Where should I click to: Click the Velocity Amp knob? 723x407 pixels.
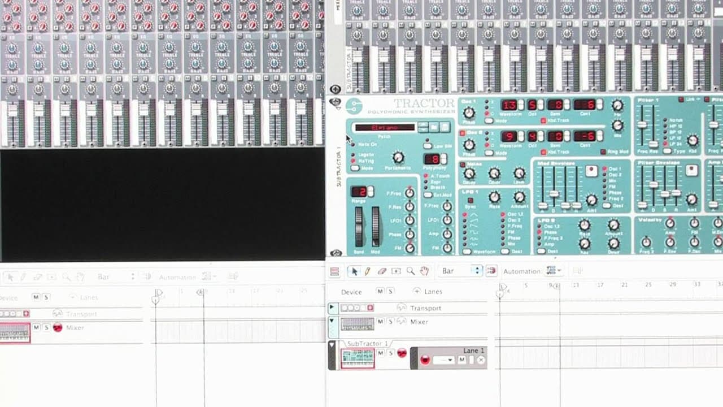point(669,223)
